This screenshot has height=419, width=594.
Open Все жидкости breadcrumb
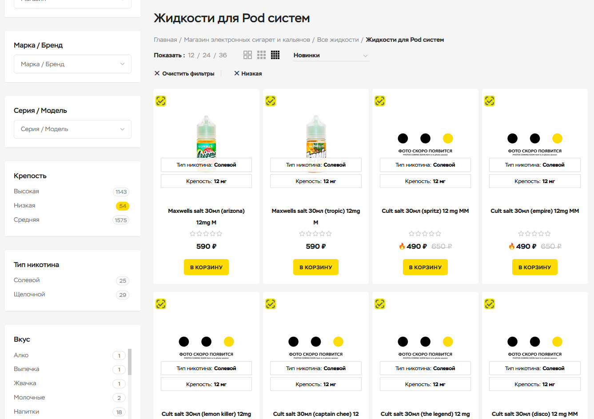tap(338, 40)
